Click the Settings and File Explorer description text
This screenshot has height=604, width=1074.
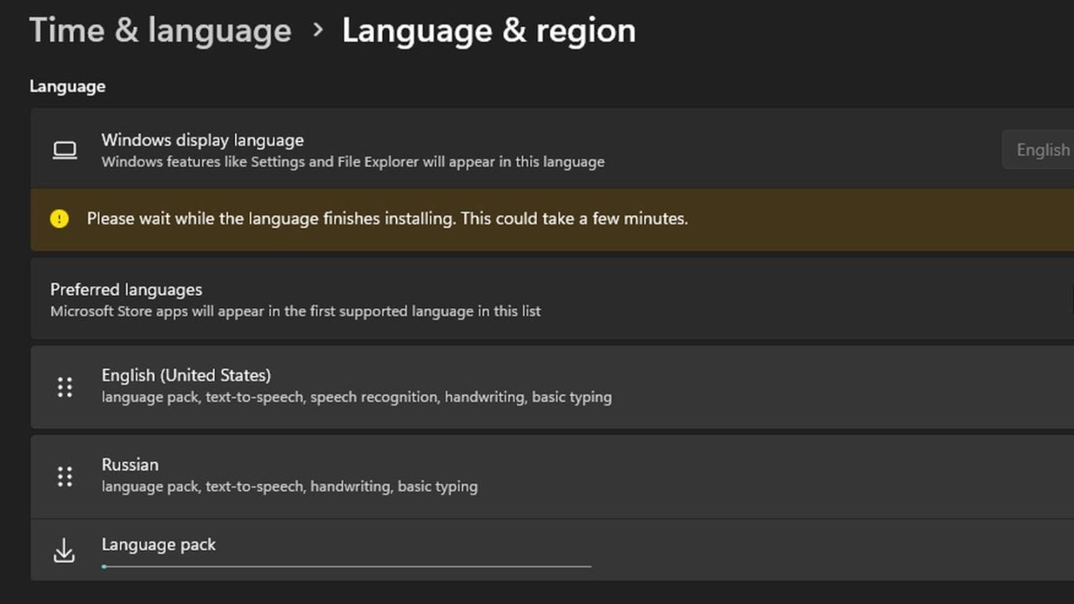pos(352,162)
